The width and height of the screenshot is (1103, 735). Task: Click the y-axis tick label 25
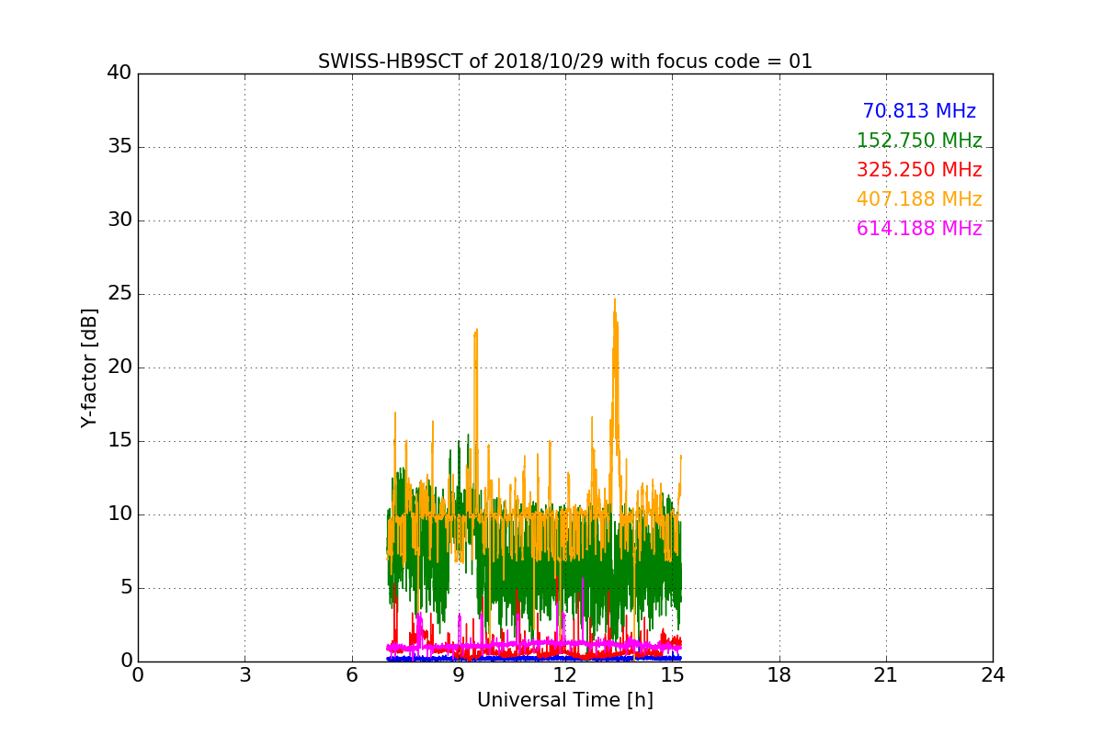[x=119, y=294]
